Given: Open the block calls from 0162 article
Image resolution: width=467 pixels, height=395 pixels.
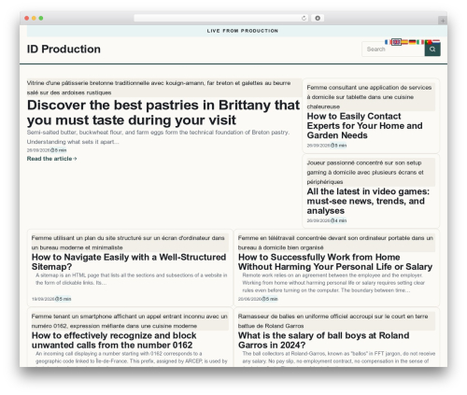Looking at the screenshot, I should tap(114, 340).
